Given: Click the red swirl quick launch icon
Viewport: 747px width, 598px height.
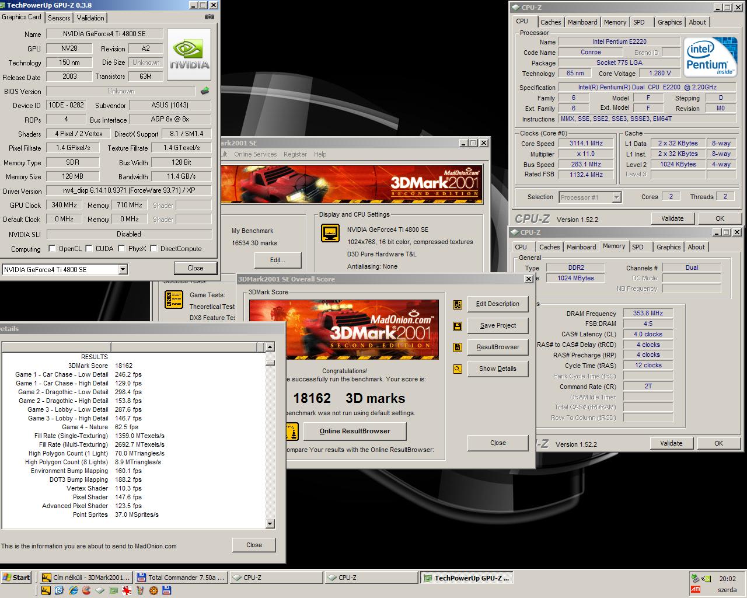Looking at the screenshot, I should point(86,590).
